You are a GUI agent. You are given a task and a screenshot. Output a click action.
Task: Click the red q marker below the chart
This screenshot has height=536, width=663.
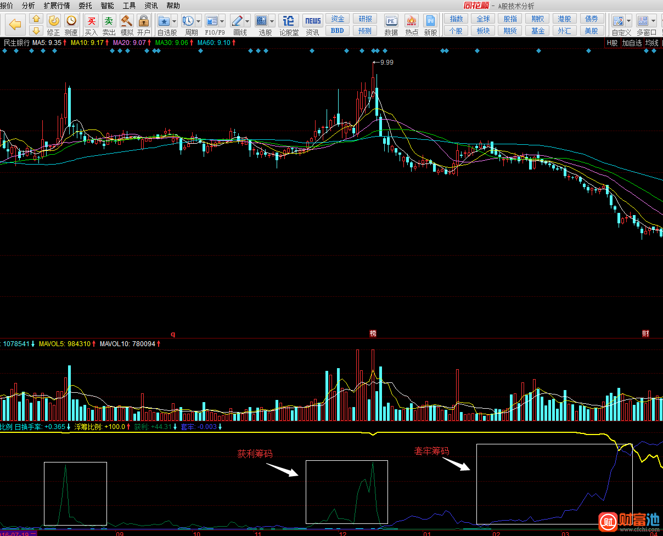click(173, 334)
